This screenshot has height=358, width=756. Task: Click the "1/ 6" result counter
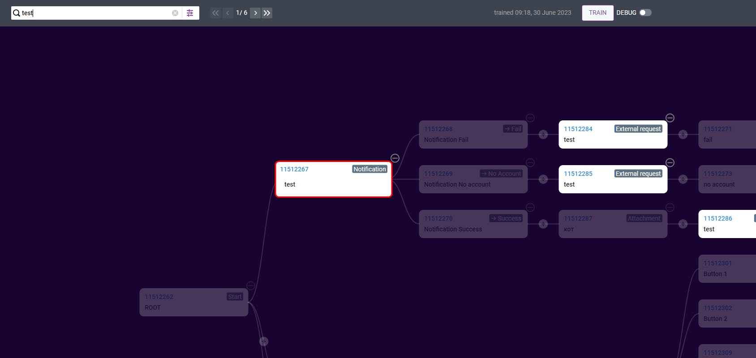click(x=242, y=13)
